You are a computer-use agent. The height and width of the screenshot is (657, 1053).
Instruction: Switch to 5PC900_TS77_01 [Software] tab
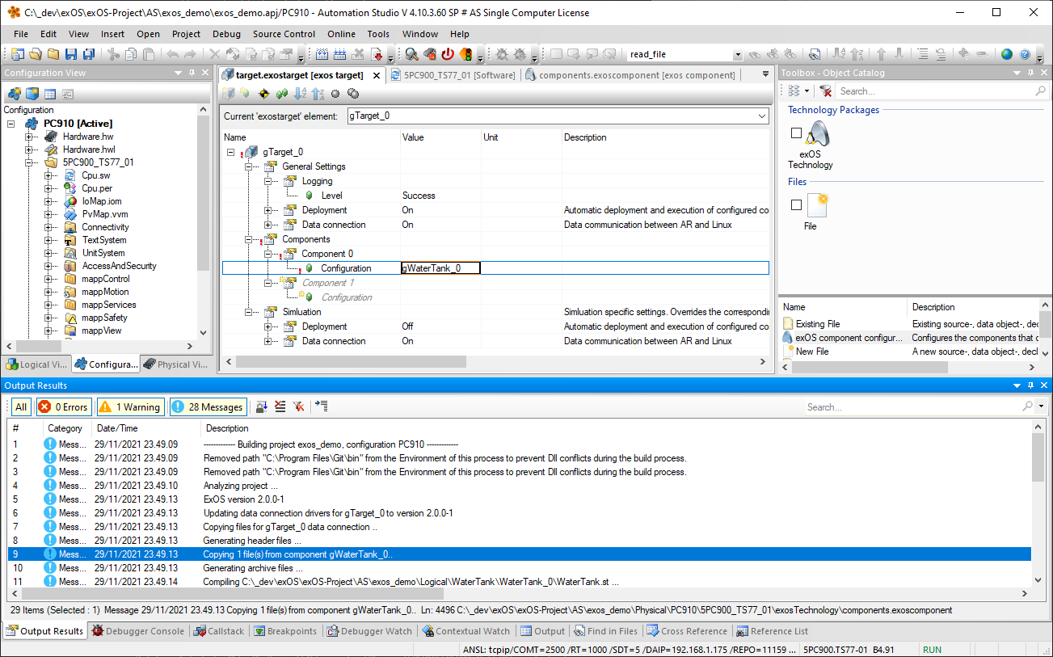tap(452, 75)
